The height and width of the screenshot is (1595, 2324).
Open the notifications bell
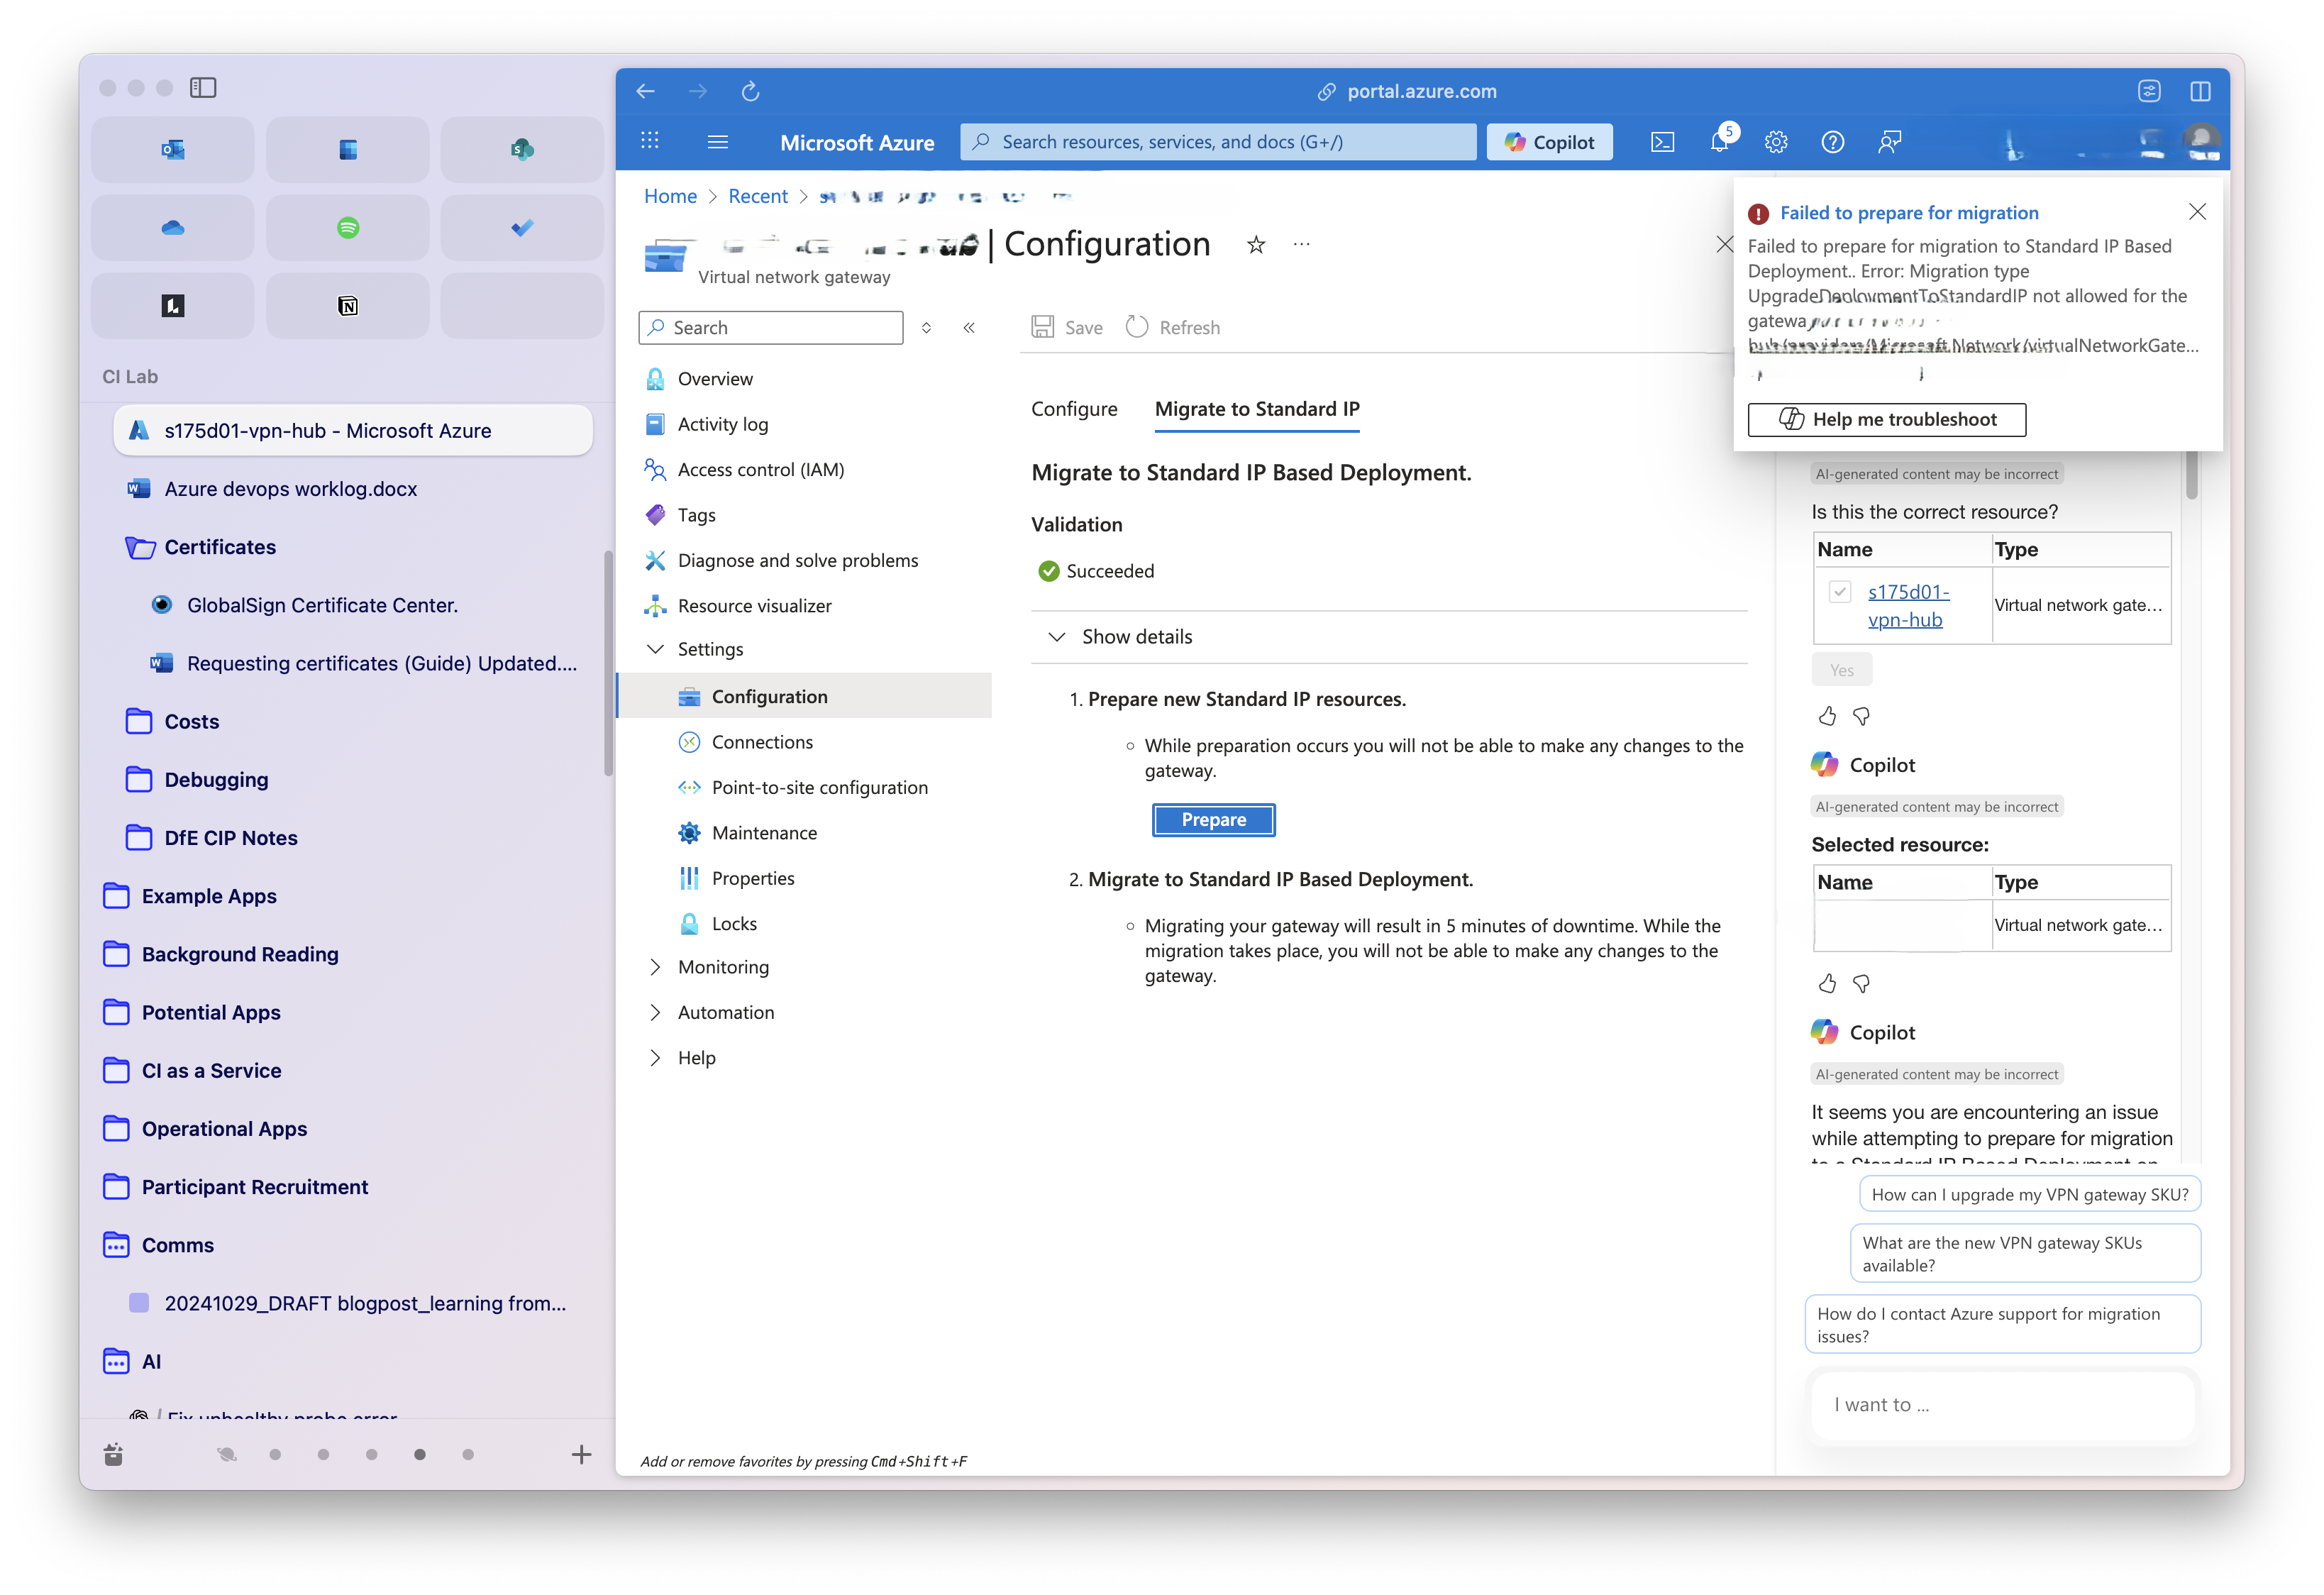1719,142
